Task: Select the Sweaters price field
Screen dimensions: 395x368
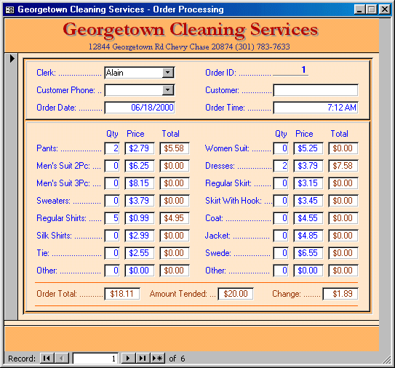Action: pos(140,201)
